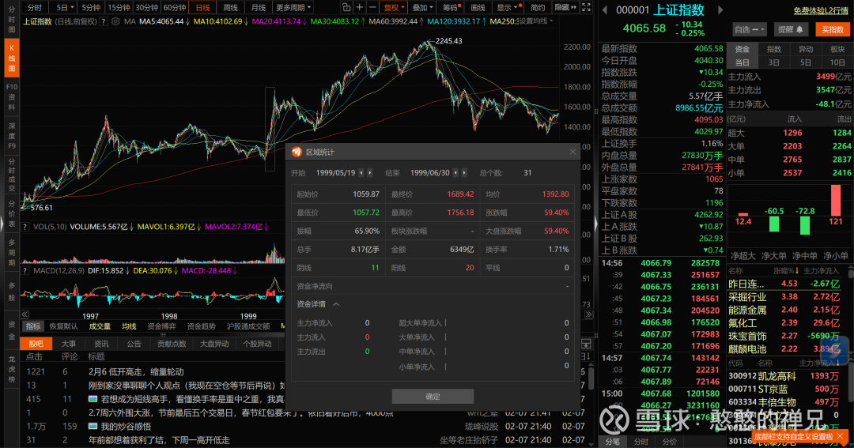Close the 区域统计 dialog

[572, 152]
